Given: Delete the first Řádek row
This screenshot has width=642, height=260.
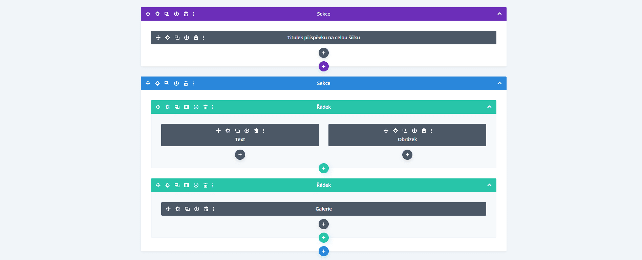Looking at the screenshot, I should click(x=206, y=107).
